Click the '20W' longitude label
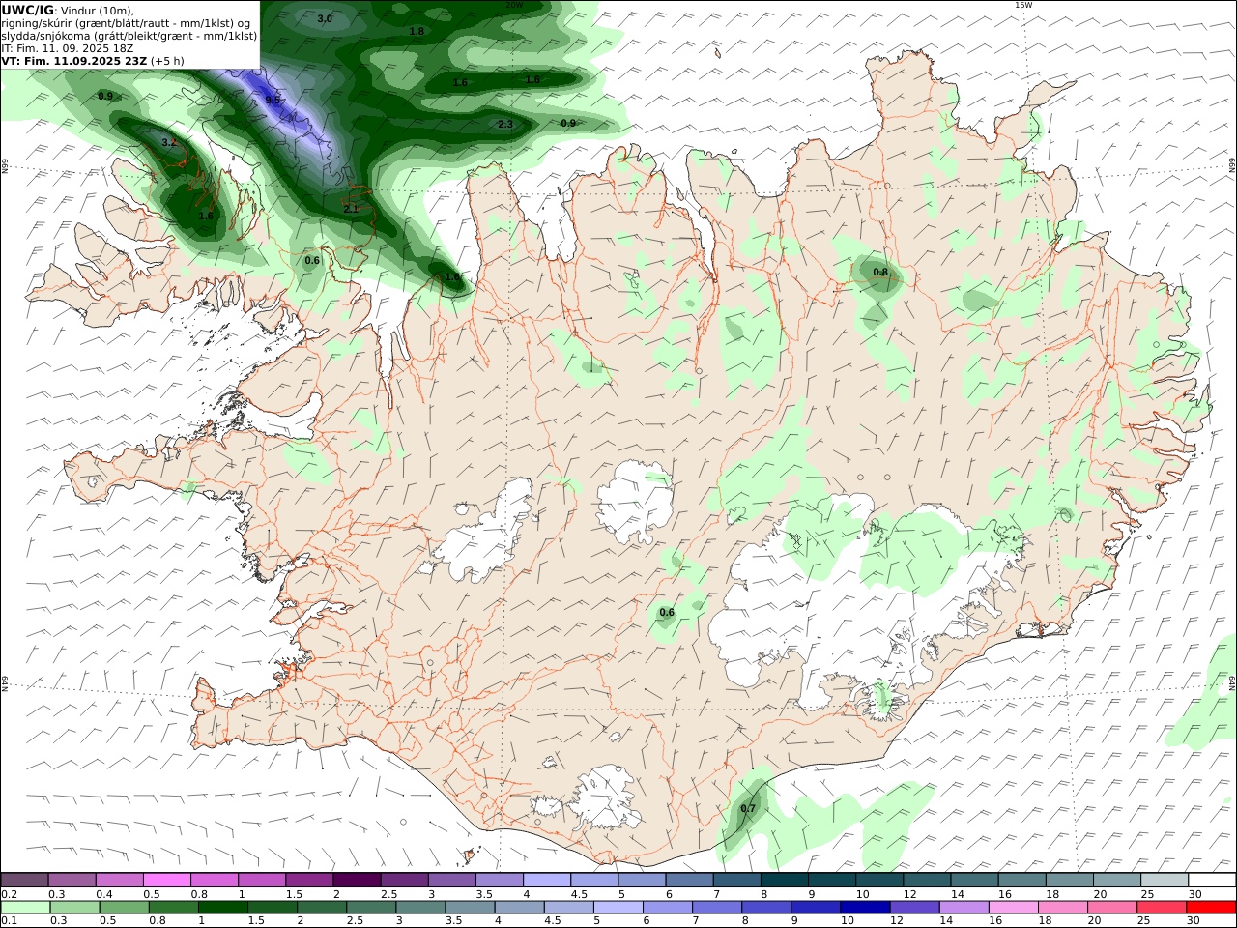The image size is (1237, 928). coord(514,5)
